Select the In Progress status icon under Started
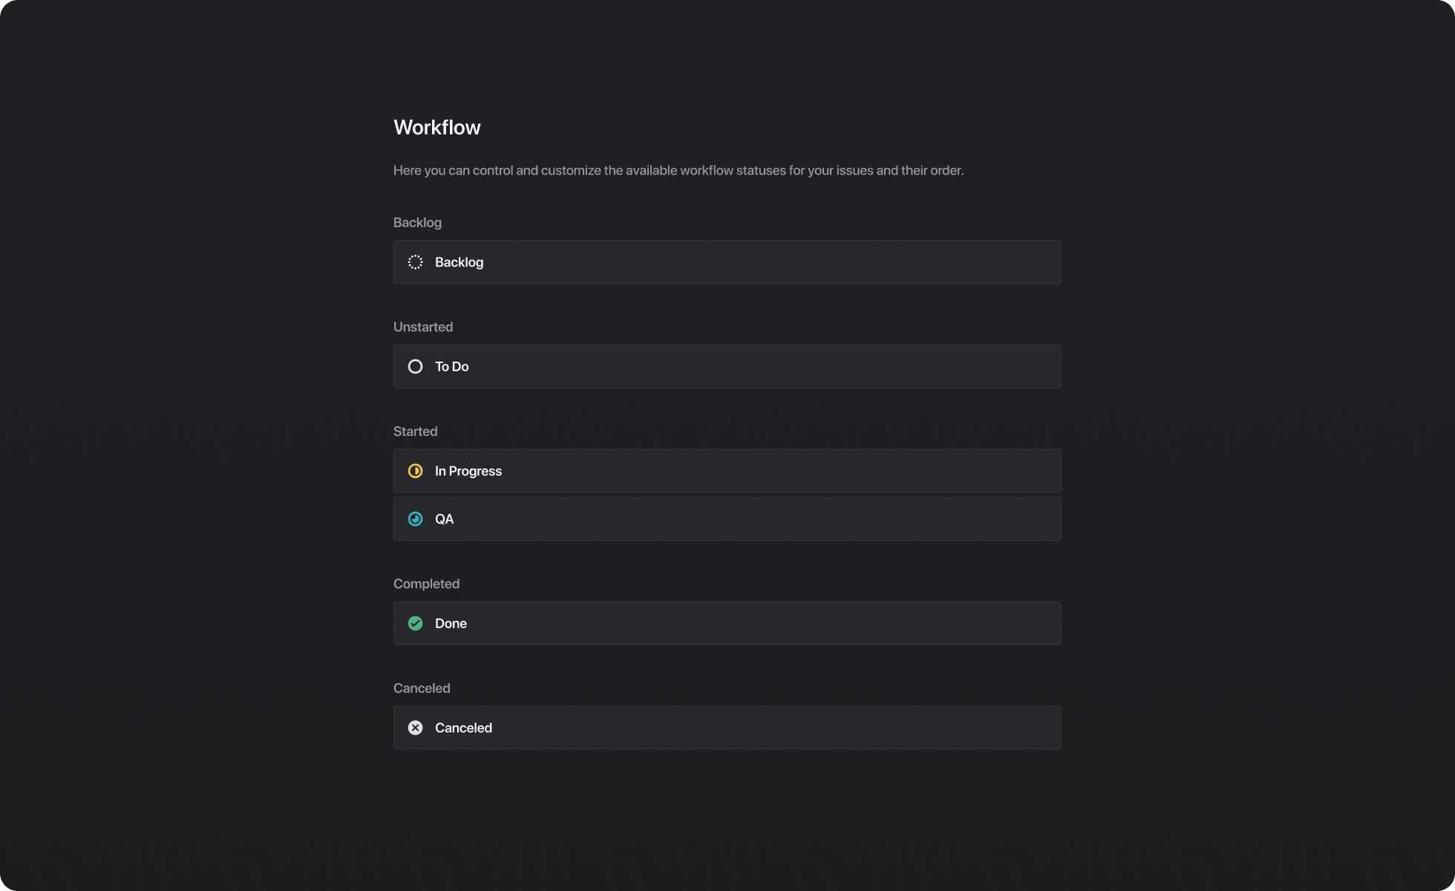 [415, 470]
